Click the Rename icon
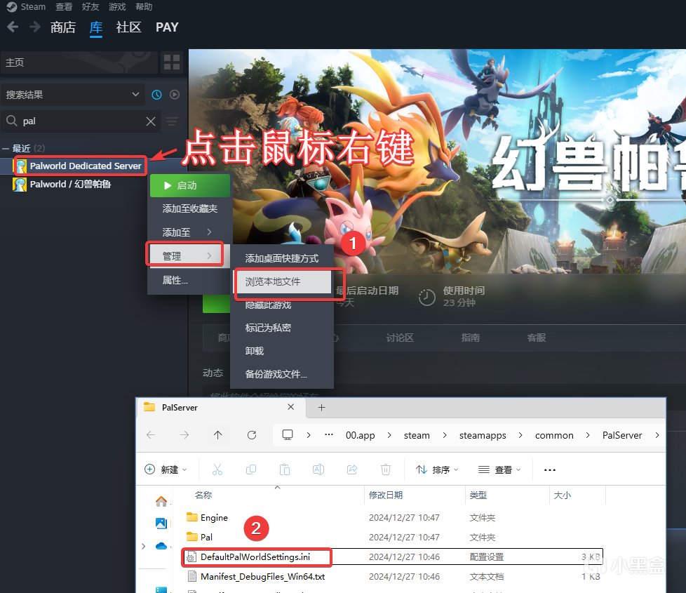686x593 pixels. (318, 469)
